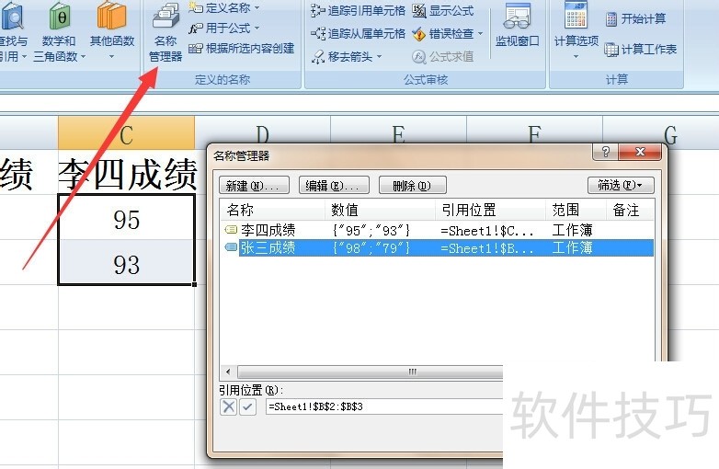Click Error Checking (错误检查)
Image resolution: width=719 pixels, height=469 pixels.
point(443,33)
